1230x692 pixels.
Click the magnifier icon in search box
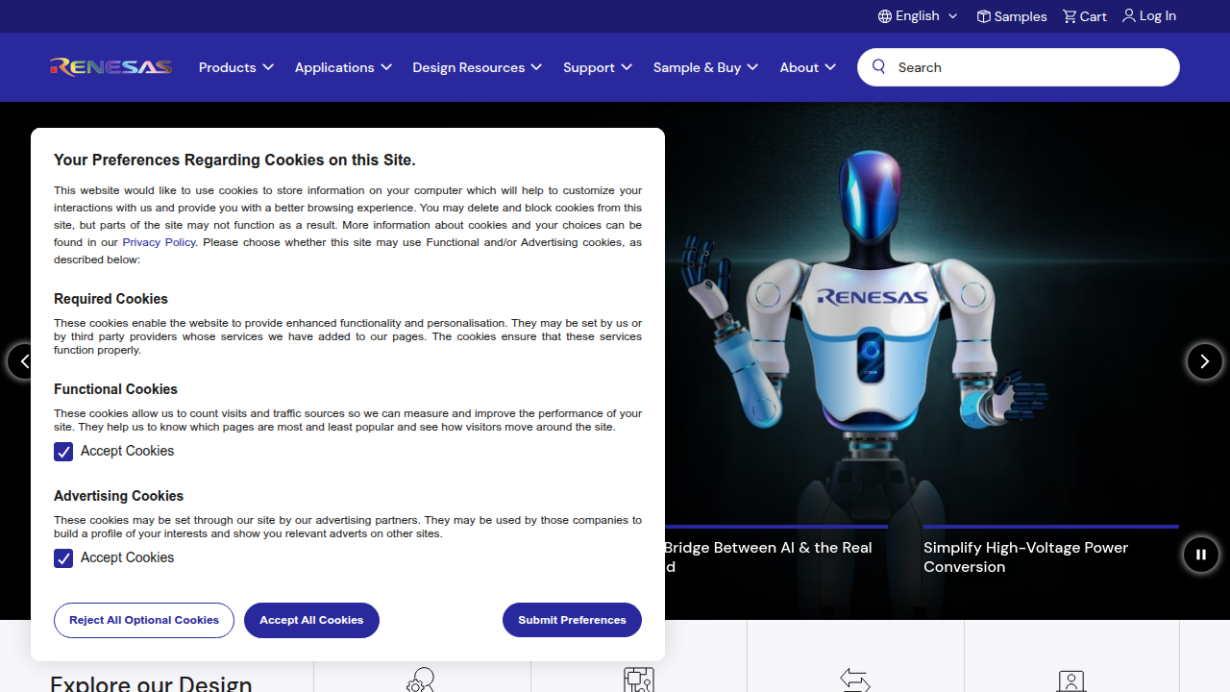click(878, 66)
